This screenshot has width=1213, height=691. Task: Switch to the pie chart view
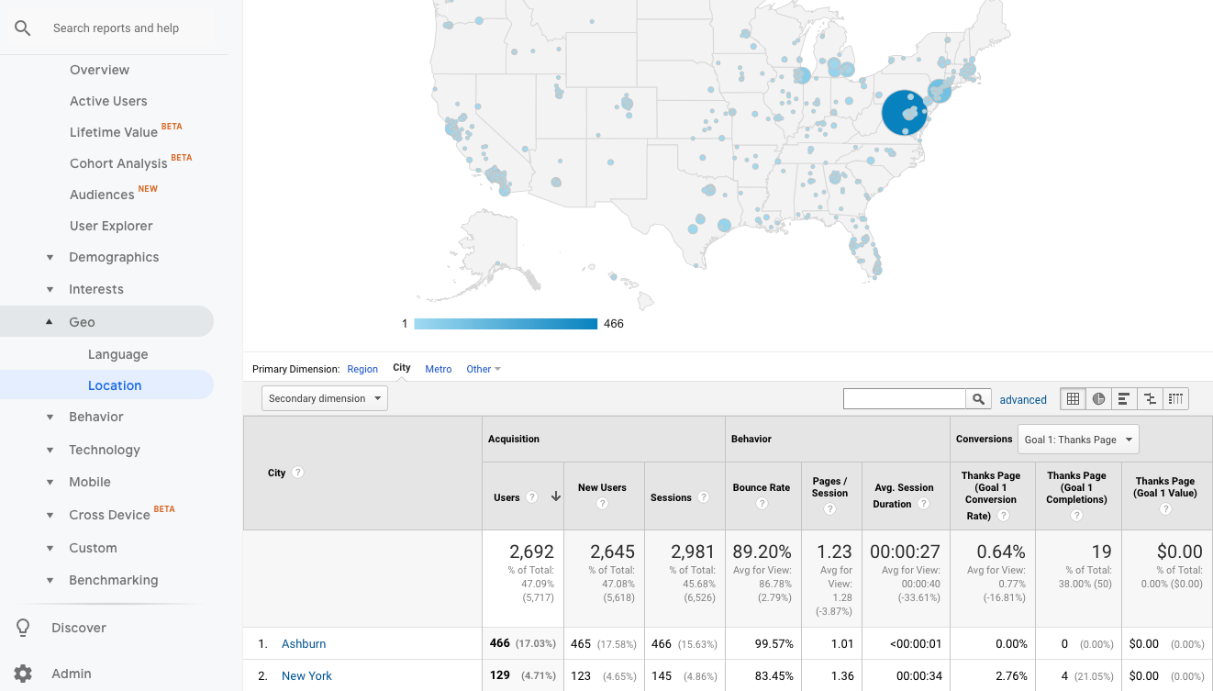1098,398
